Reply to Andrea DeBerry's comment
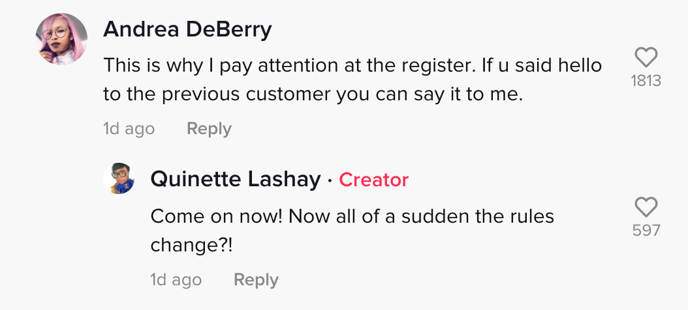This screenshot has width=688, height=310. 209,129
